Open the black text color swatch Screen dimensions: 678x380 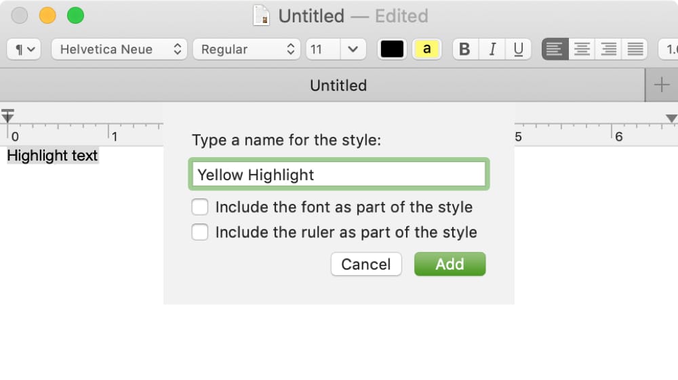(x=392, y=49)
